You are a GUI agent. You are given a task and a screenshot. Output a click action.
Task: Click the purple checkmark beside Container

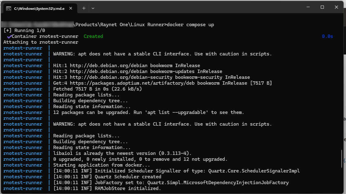(x=9, y=36)
